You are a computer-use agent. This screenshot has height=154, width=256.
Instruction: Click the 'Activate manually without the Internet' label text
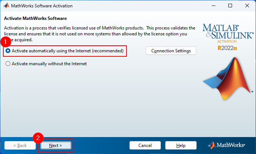click(49, 64)
